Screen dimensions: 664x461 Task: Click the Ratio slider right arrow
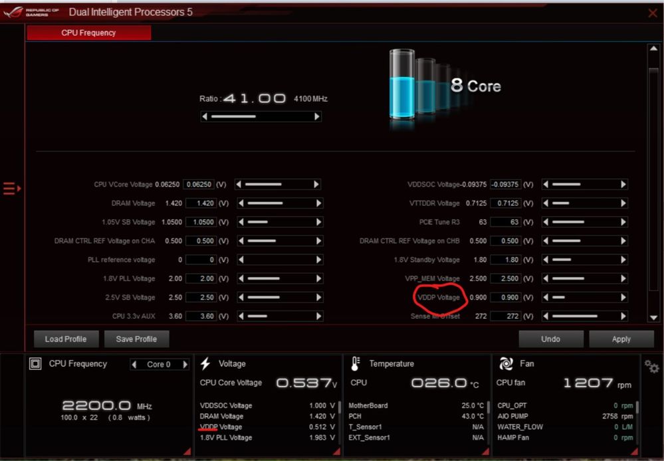tap(318, 116)
